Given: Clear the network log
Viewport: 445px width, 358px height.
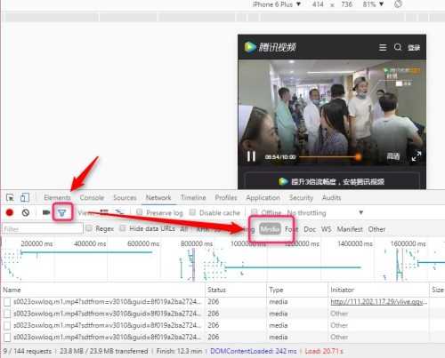Looking at the screenshot, I should click(26, 212).
